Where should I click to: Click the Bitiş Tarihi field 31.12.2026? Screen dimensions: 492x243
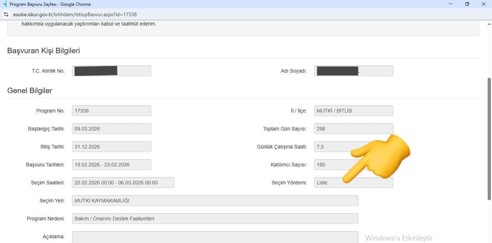(111, 147)
